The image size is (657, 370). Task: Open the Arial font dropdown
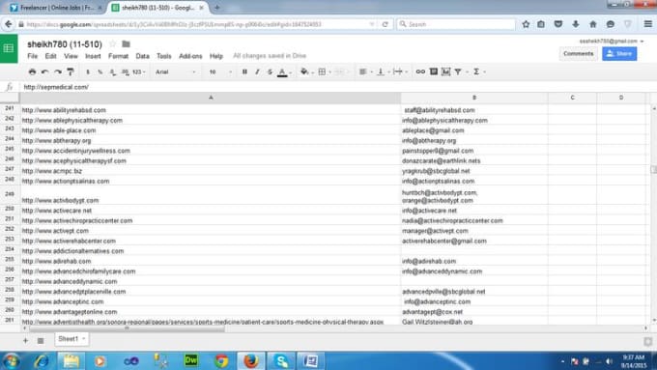coord(175,72)
